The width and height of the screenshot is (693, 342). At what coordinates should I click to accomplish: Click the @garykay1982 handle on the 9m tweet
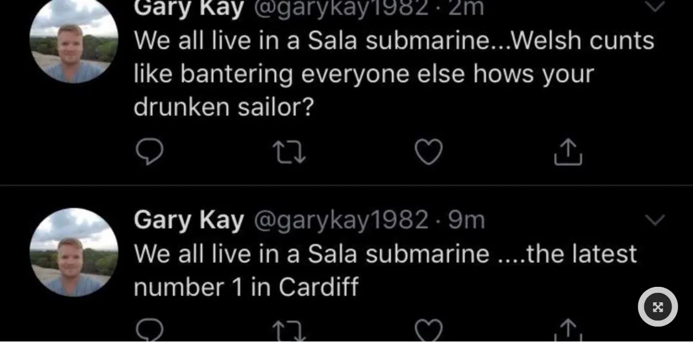[x=341, y=220]
